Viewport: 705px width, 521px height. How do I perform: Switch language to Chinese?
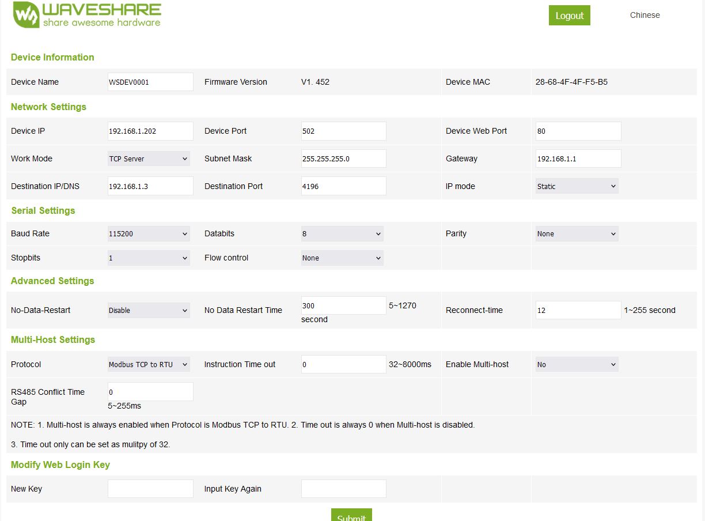pos(645,15)
